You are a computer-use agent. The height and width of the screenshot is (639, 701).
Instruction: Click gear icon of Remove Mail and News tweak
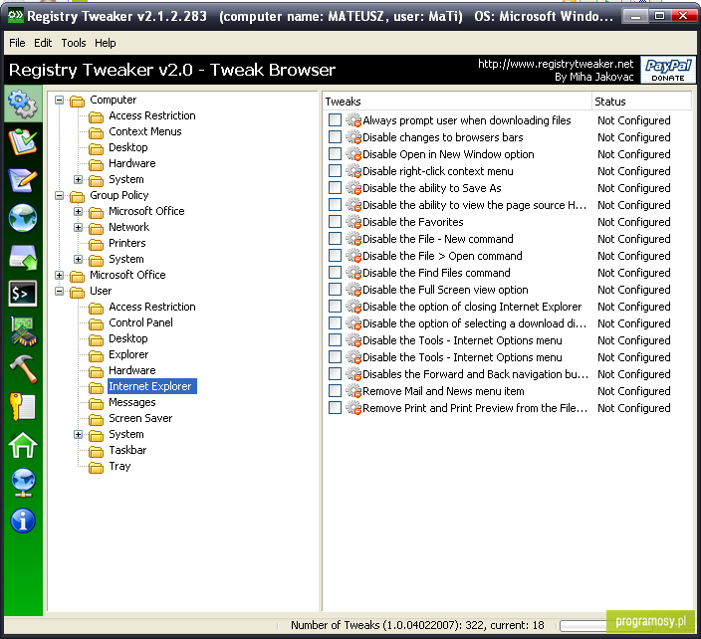point(353,391)
